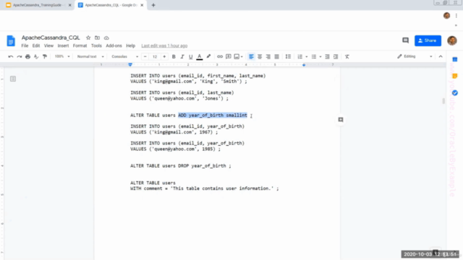This screenshot has height=260, width=463.
Task: Increase font size with plus button
Action: (x=164, y=56)
